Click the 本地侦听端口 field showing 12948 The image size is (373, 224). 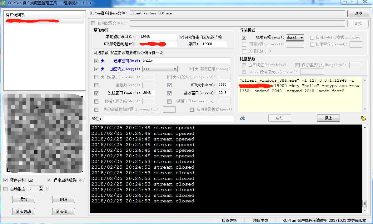click(x=158, y=37)
